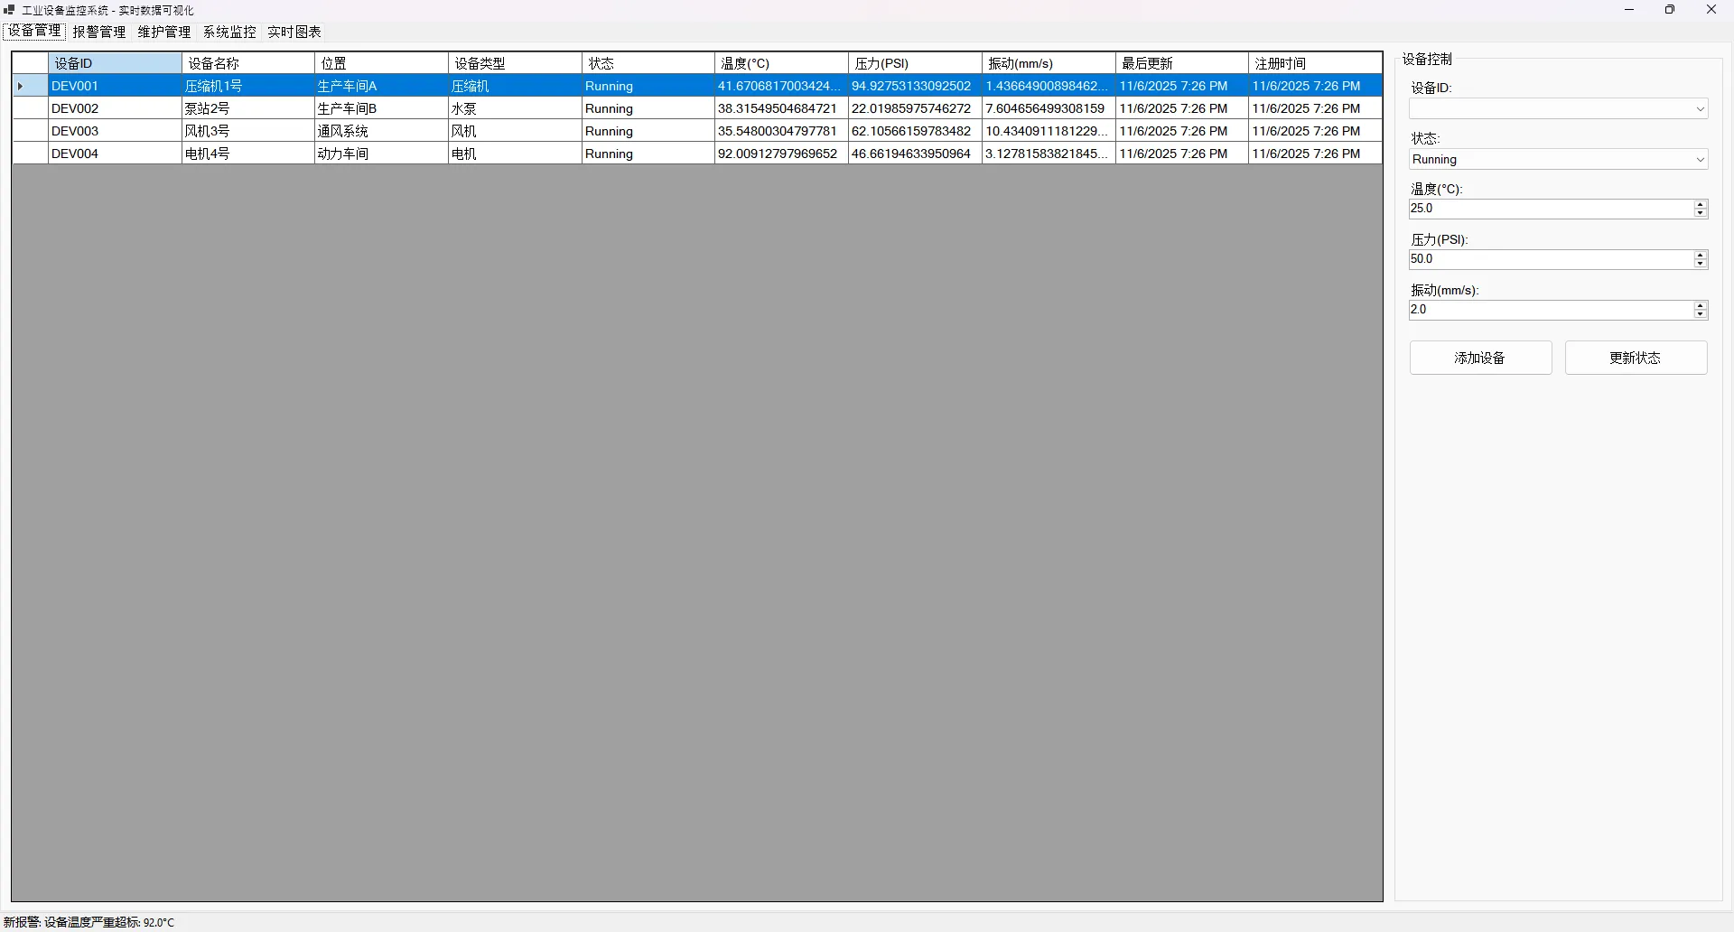This screenshot has height=932, width=1734.
Task: Click the Running status cell for DEV004
Action: coord(648,154)
